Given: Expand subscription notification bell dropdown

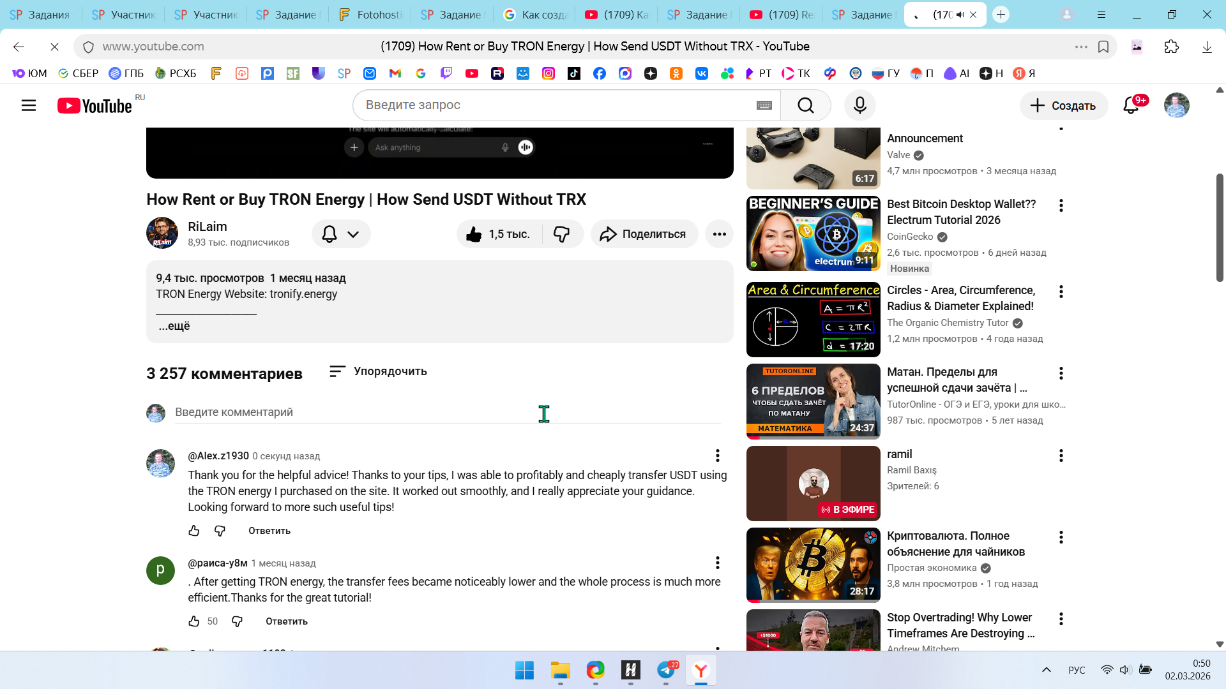Looking at the screenshot, I should point(341,234).
